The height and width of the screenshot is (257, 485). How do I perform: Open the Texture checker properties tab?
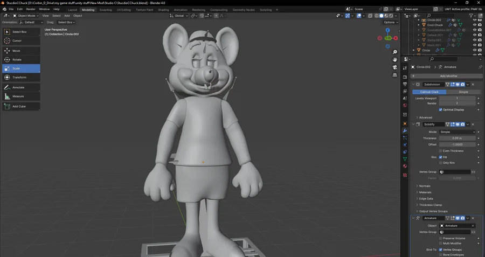coord(405,175)
